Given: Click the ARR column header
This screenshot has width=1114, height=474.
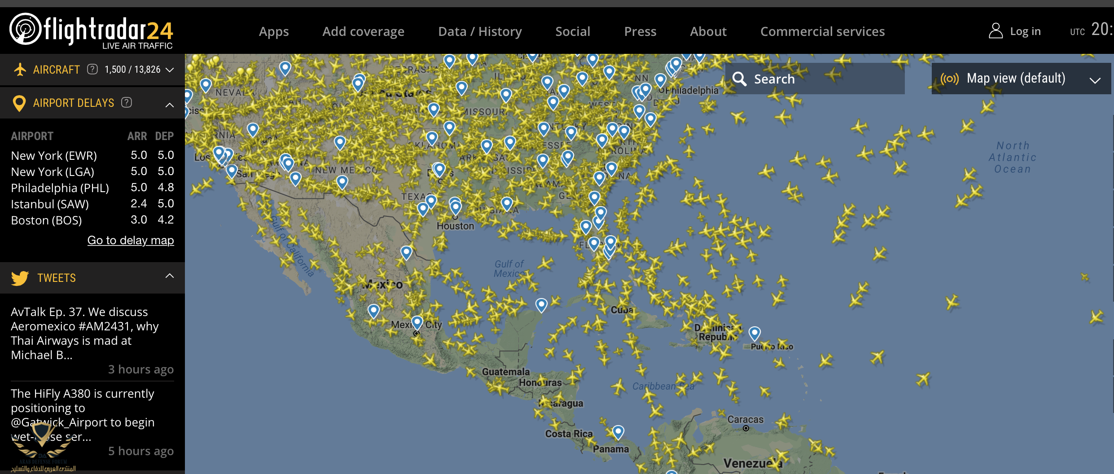Looking at the screenshot, I should pos(137,136).
